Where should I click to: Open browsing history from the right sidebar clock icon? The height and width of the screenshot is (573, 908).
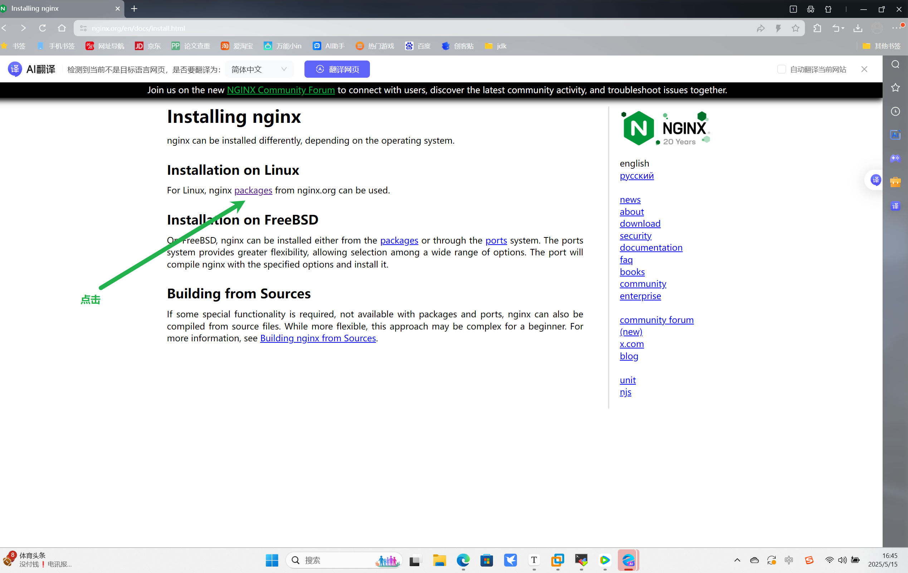tap(895, 111)
